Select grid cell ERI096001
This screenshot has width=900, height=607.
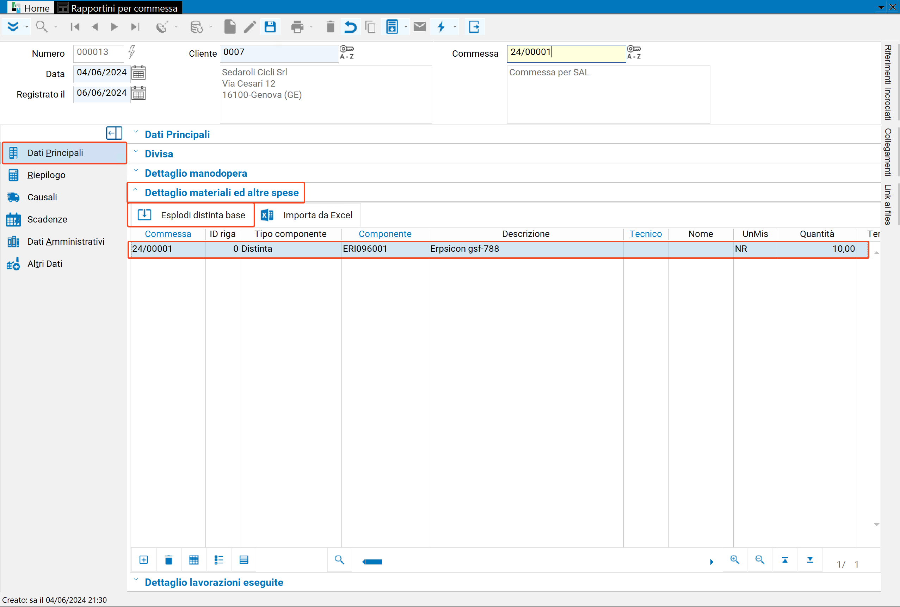pyautogui.click(x=385, y=249)
